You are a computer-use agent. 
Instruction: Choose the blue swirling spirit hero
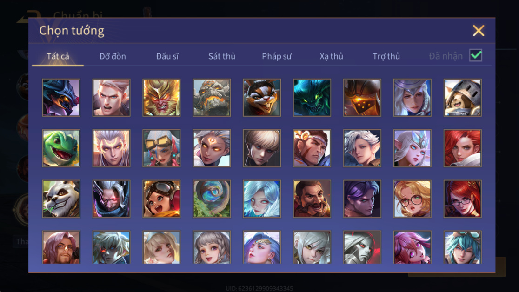click(x=212, y=199)
